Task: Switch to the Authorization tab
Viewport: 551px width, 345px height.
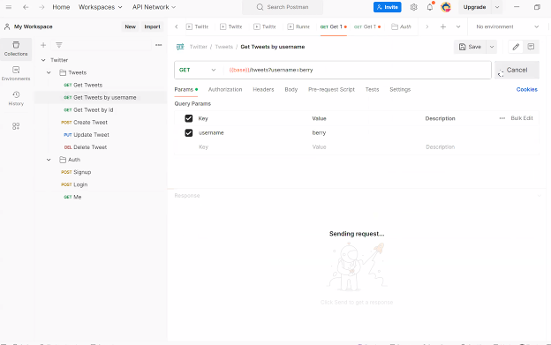Action: click(225, 89)
